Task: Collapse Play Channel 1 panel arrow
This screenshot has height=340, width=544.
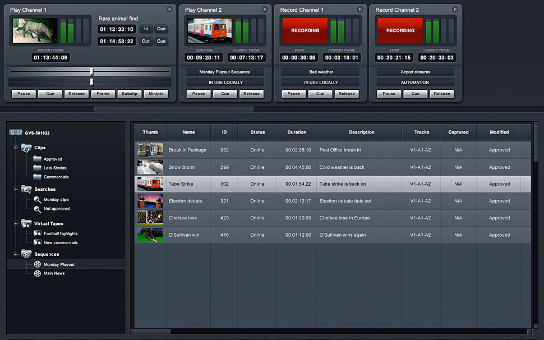Action: tap(169, 10)
